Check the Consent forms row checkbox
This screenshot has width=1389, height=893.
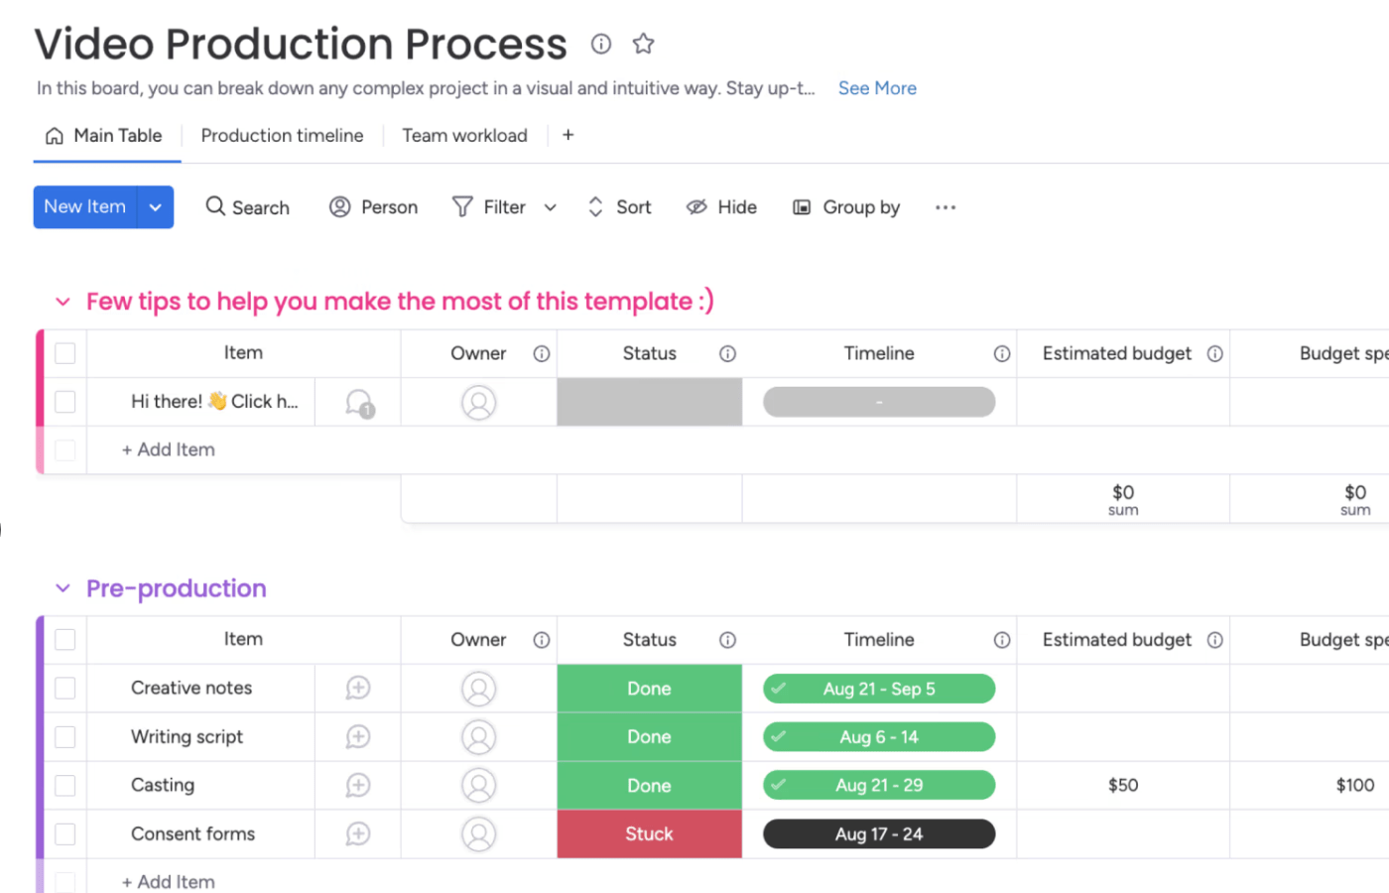pos(64,833)
